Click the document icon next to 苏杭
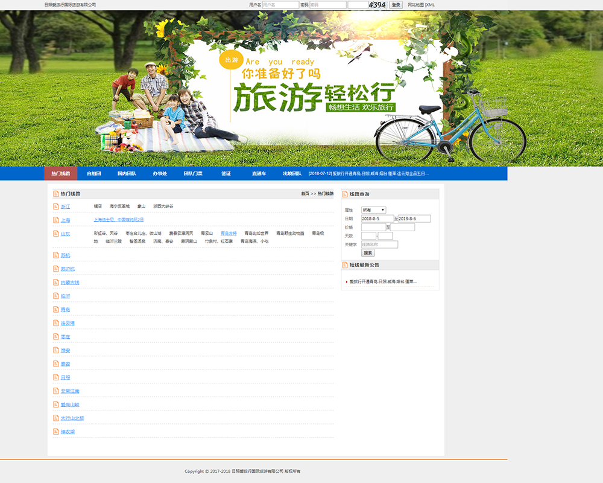Viewport: 603px width, 483px height. point(56,255)
